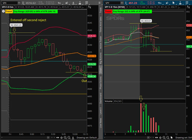Click the SPY last price 451.23
This screenshot has width=192, height=140.
133,3
